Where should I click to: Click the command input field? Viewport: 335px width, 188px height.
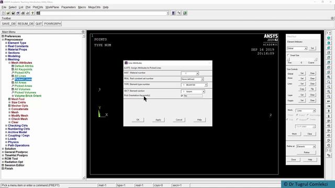click(103, 13)
